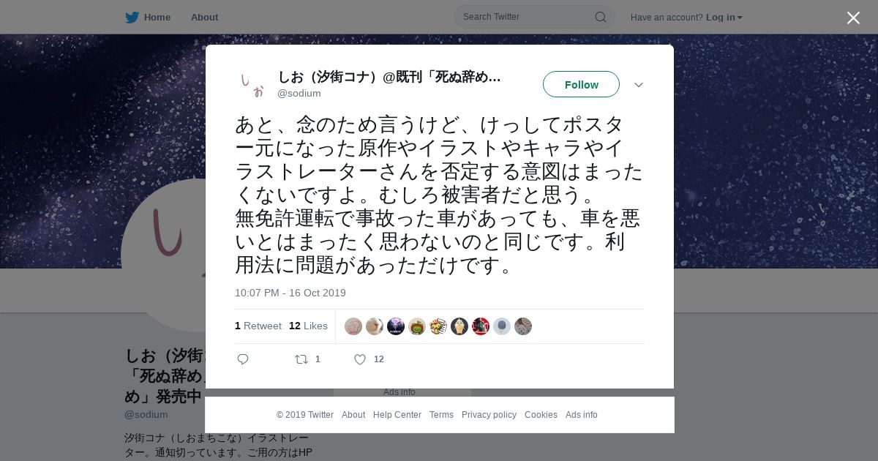View the 12 Likes list
The width and height of the screenshot is (878, 461).
308,326
